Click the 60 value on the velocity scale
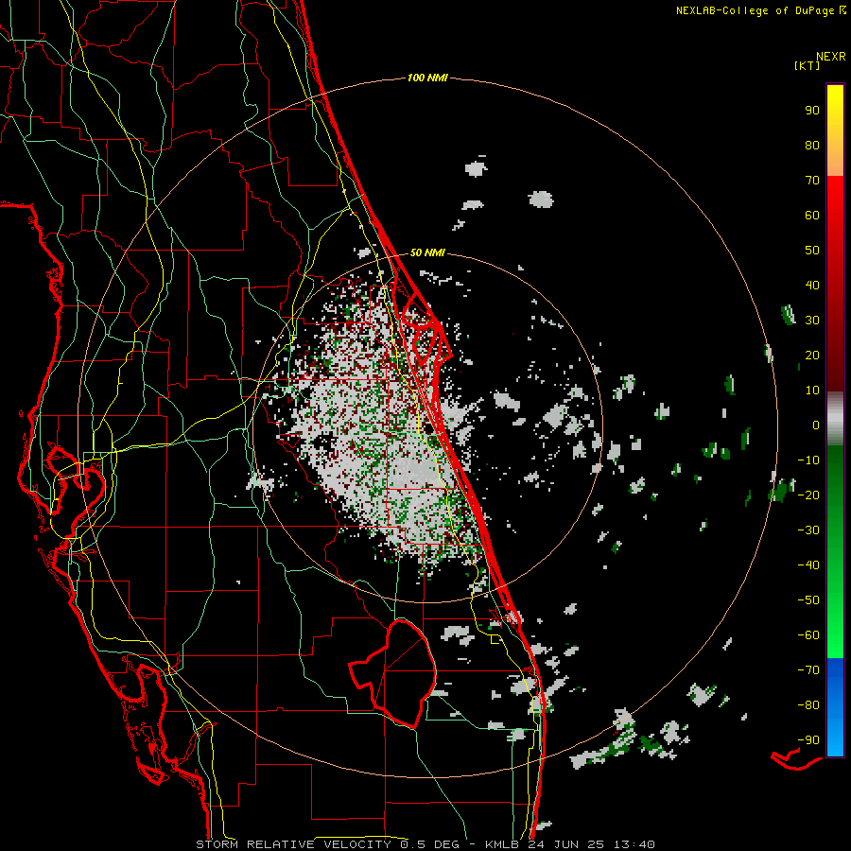Image resolution: width=851 pixels, height=851 pixels. click(x=812, y=215)
